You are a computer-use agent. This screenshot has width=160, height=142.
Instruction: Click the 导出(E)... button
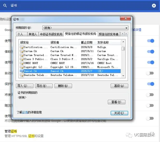pos(44,86)
